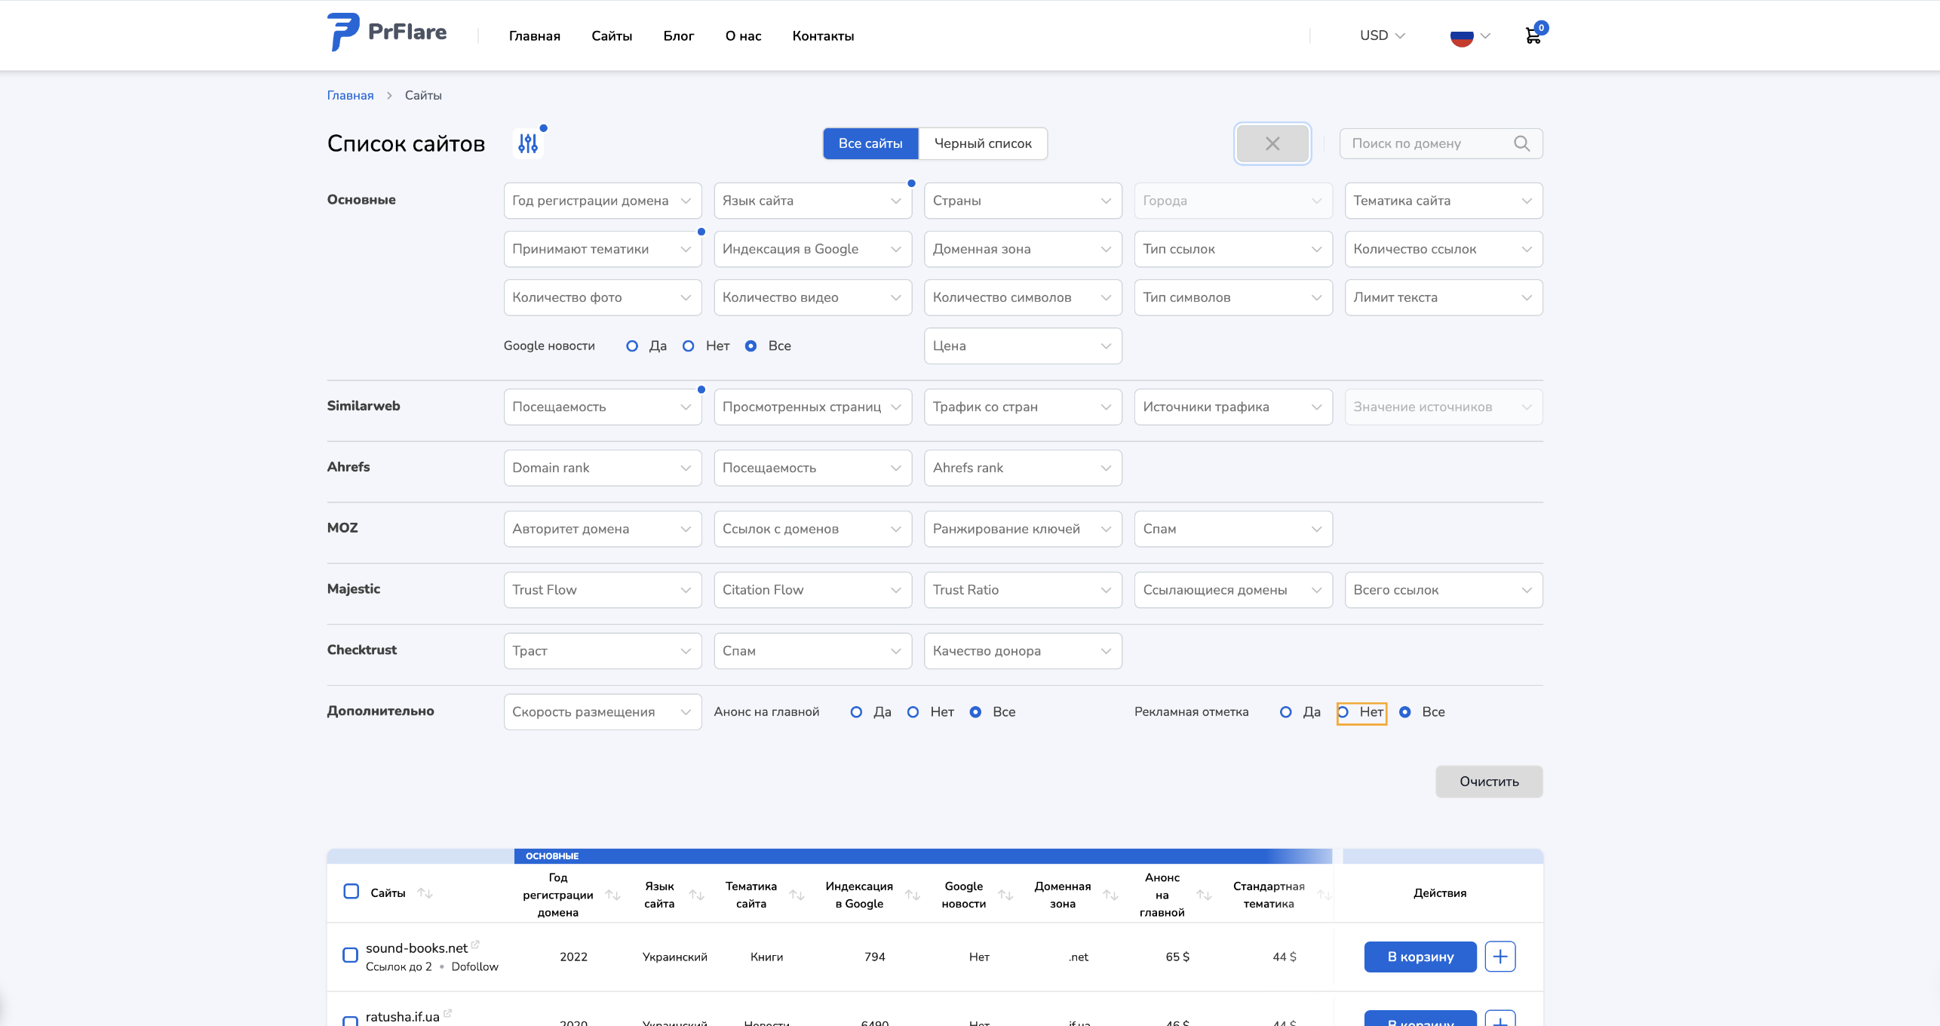This screenshot has width=1940, height=1026.
Task: Switch to Все сайты tab
Action: pos(870,143)
